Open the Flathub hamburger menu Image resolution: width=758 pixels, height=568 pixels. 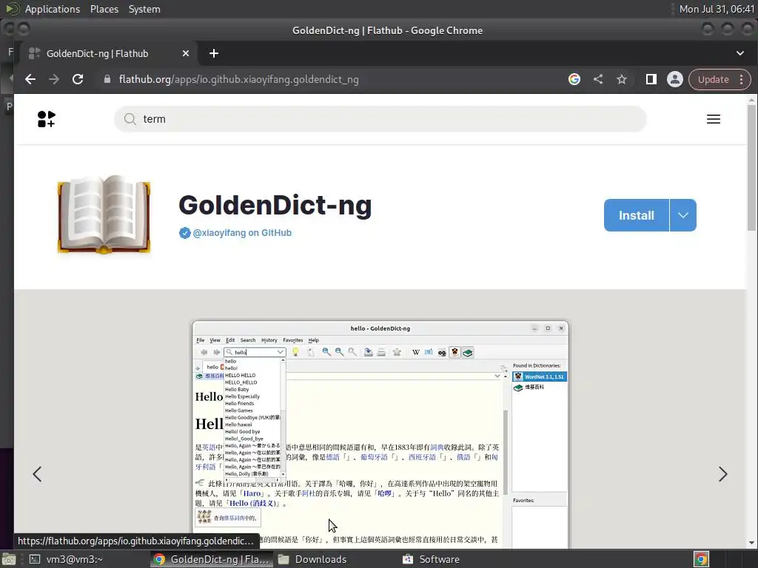[x=714, y=119]
